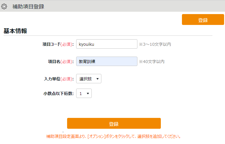Click the ※3〜10文字以内 hint text
This screenshot has width=225, height=144.
point(155,44)
